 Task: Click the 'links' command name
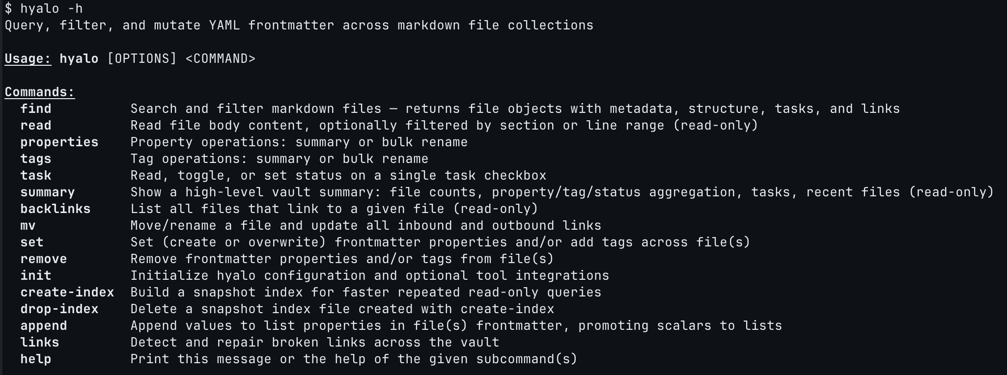[x=40, y=343]
